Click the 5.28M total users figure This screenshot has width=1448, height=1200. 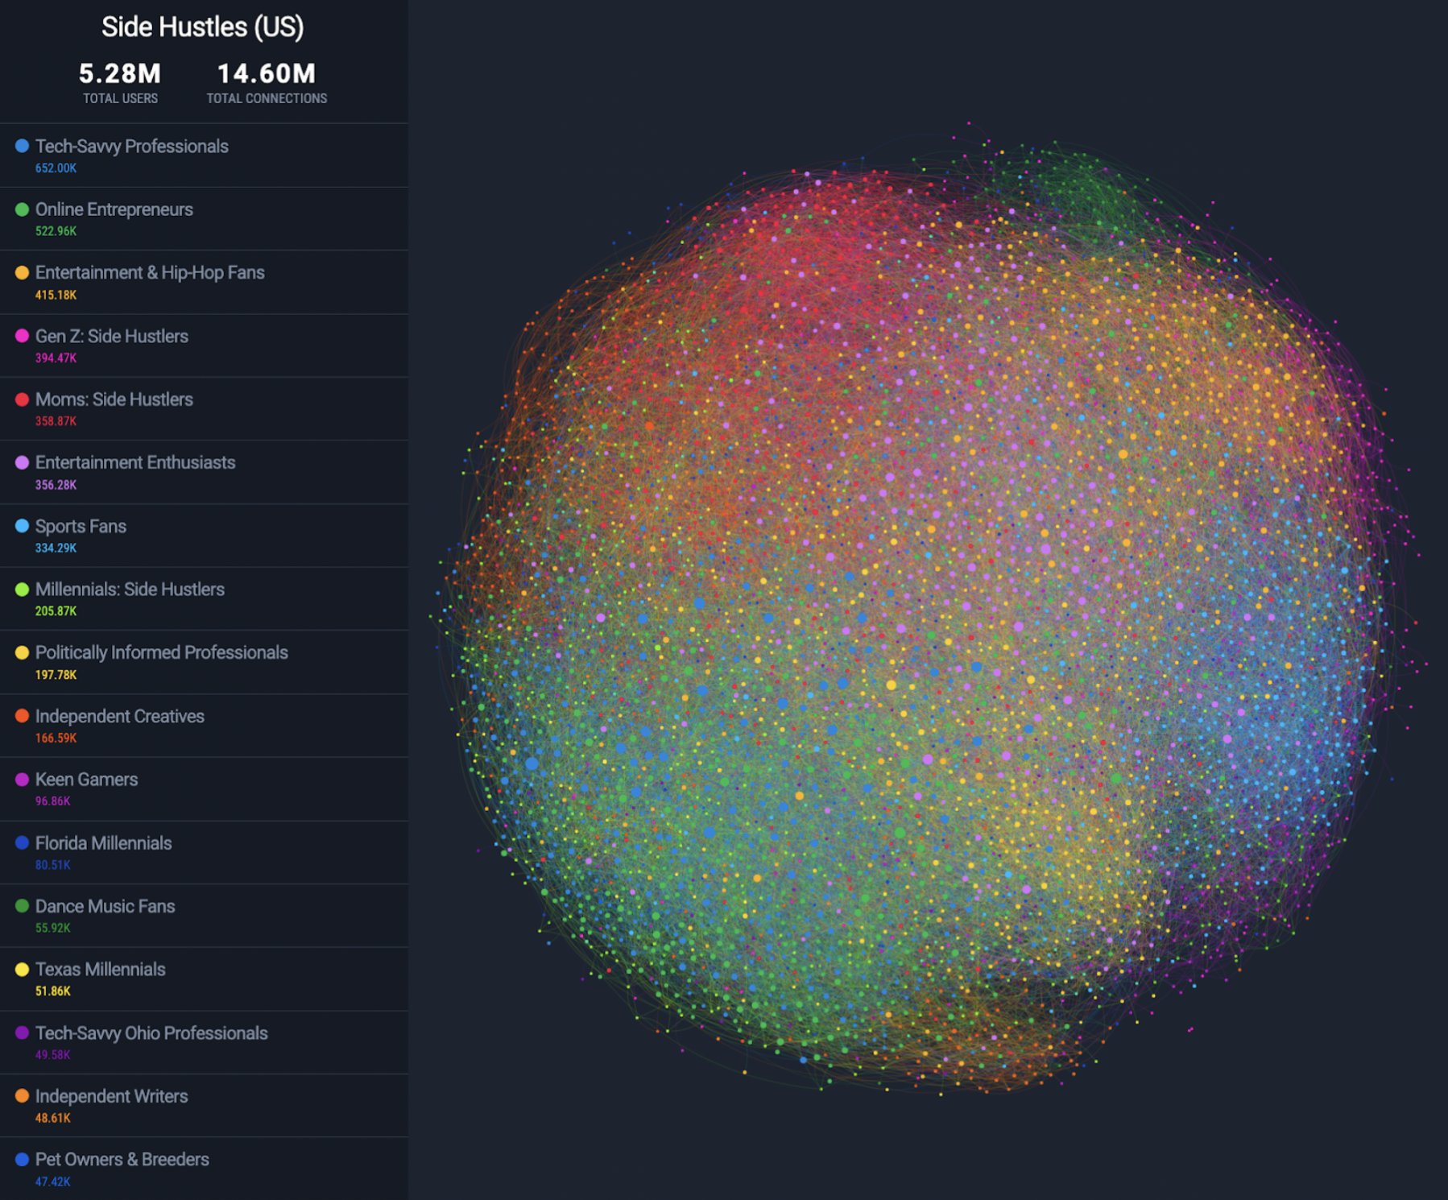pyautogui.click(x=120, y=73)
